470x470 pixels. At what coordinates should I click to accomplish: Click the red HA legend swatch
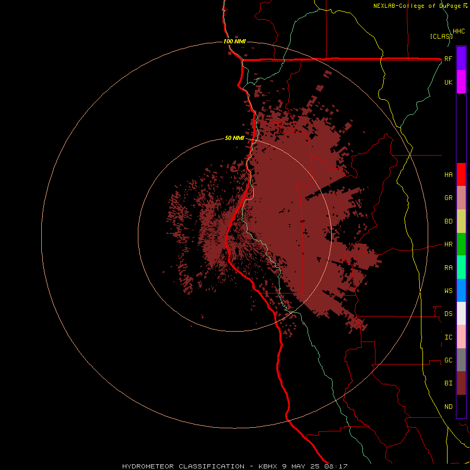click(461, 174)
